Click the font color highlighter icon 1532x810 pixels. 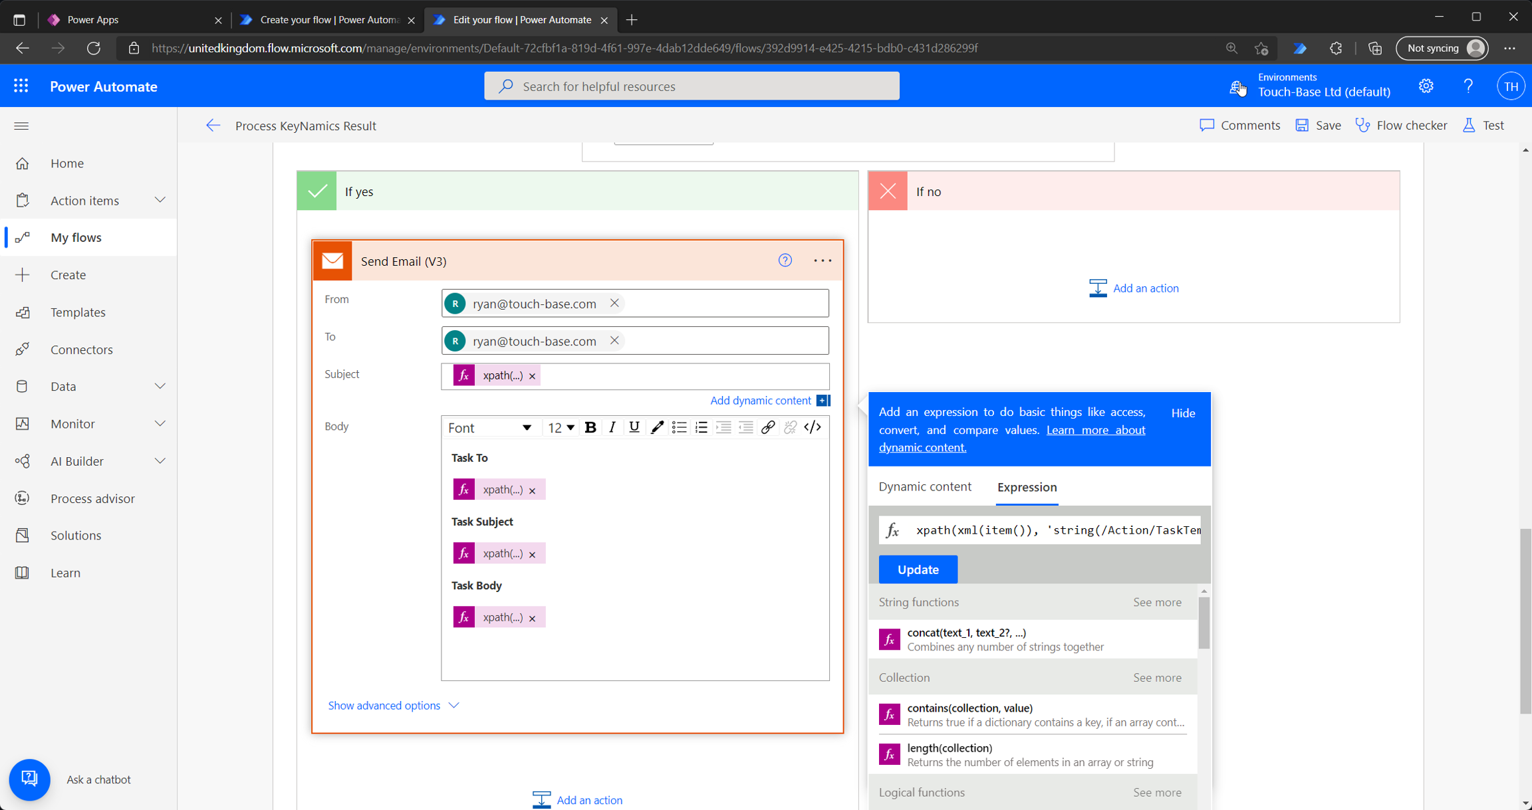click(x=656, y=427)
